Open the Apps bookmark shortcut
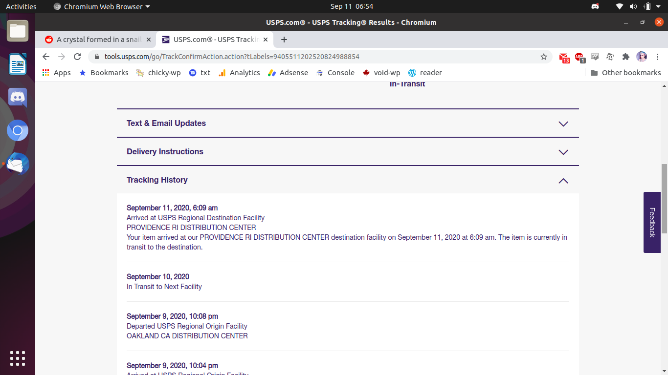 click(56, 73)
